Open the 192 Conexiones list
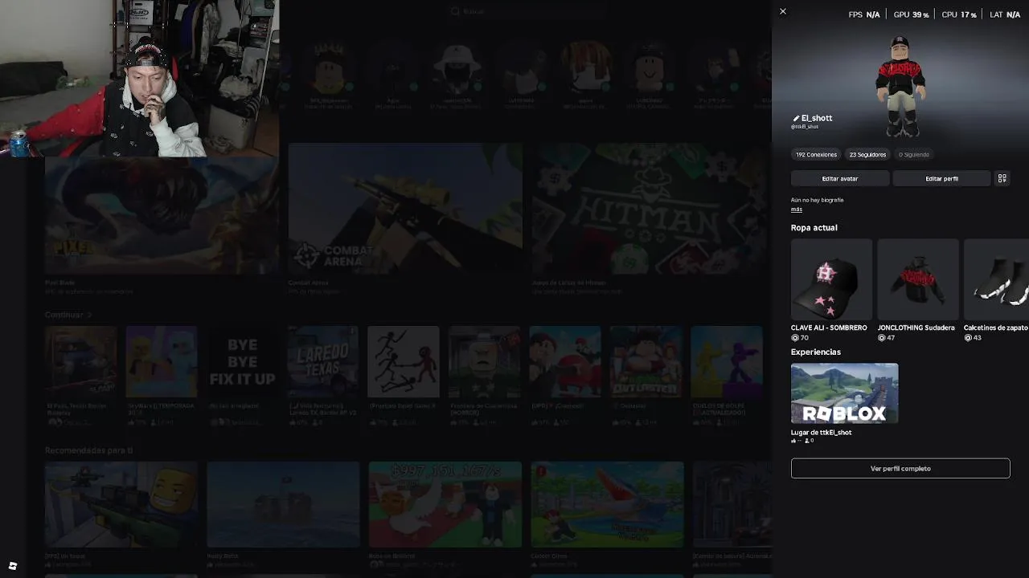The width and height of the screenshot is (1029, 578). tap(816, 154)
